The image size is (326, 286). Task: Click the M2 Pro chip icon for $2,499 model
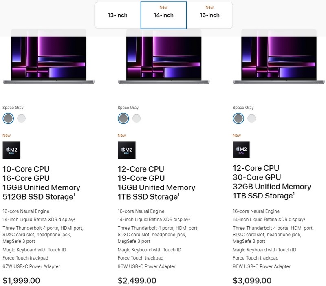tap(126, 150)
